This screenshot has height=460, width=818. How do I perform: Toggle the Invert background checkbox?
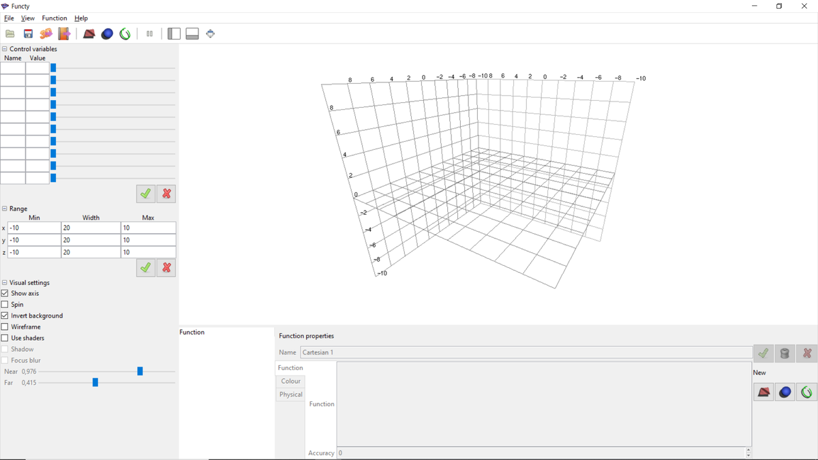[5, 316]
